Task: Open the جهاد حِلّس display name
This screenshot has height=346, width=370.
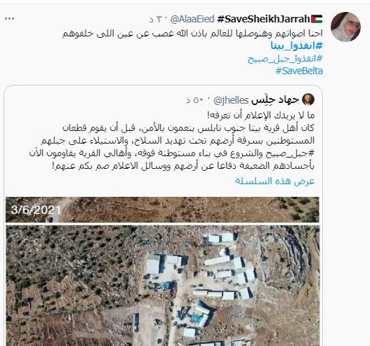Action: pos(275,100)
